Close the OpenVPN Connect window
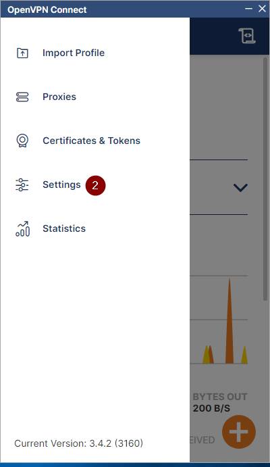 (x=262, y=9)
